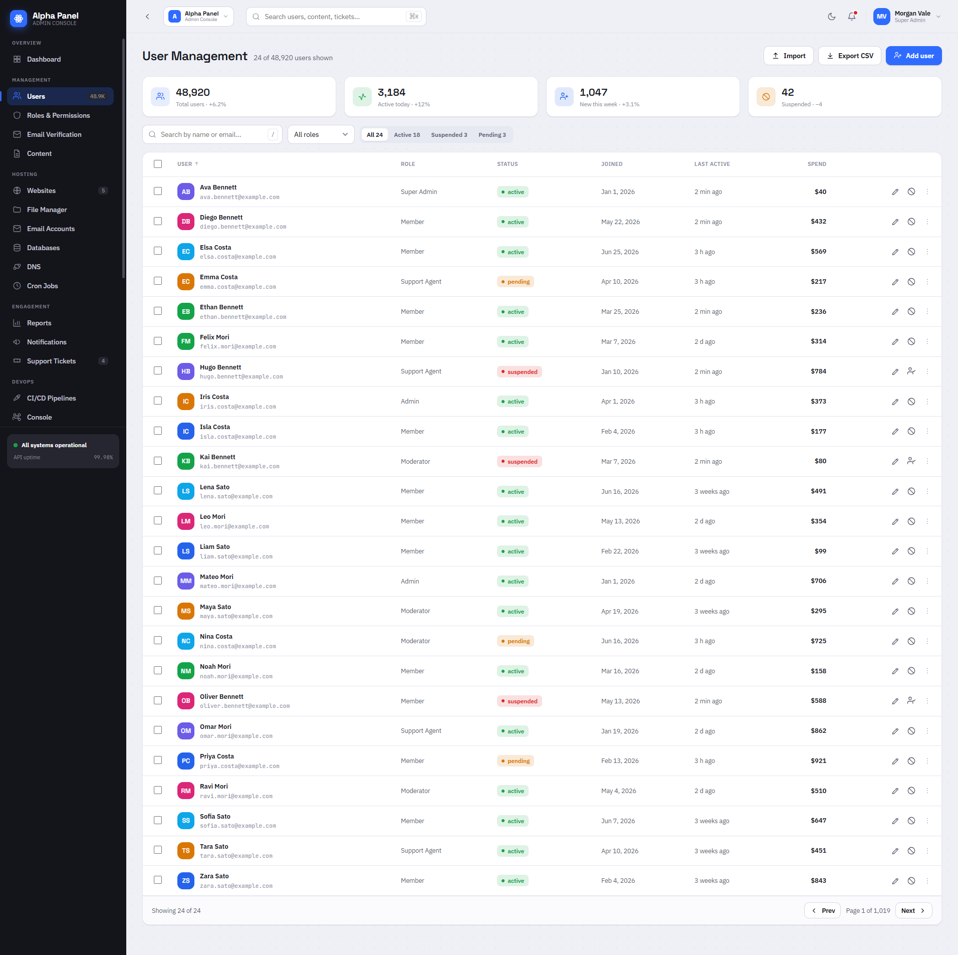The height and width of the screenshot is (955, 958).
Task: Select the Pending 3 filter tab
Action: pyautogui.click(x=492, y=135)
